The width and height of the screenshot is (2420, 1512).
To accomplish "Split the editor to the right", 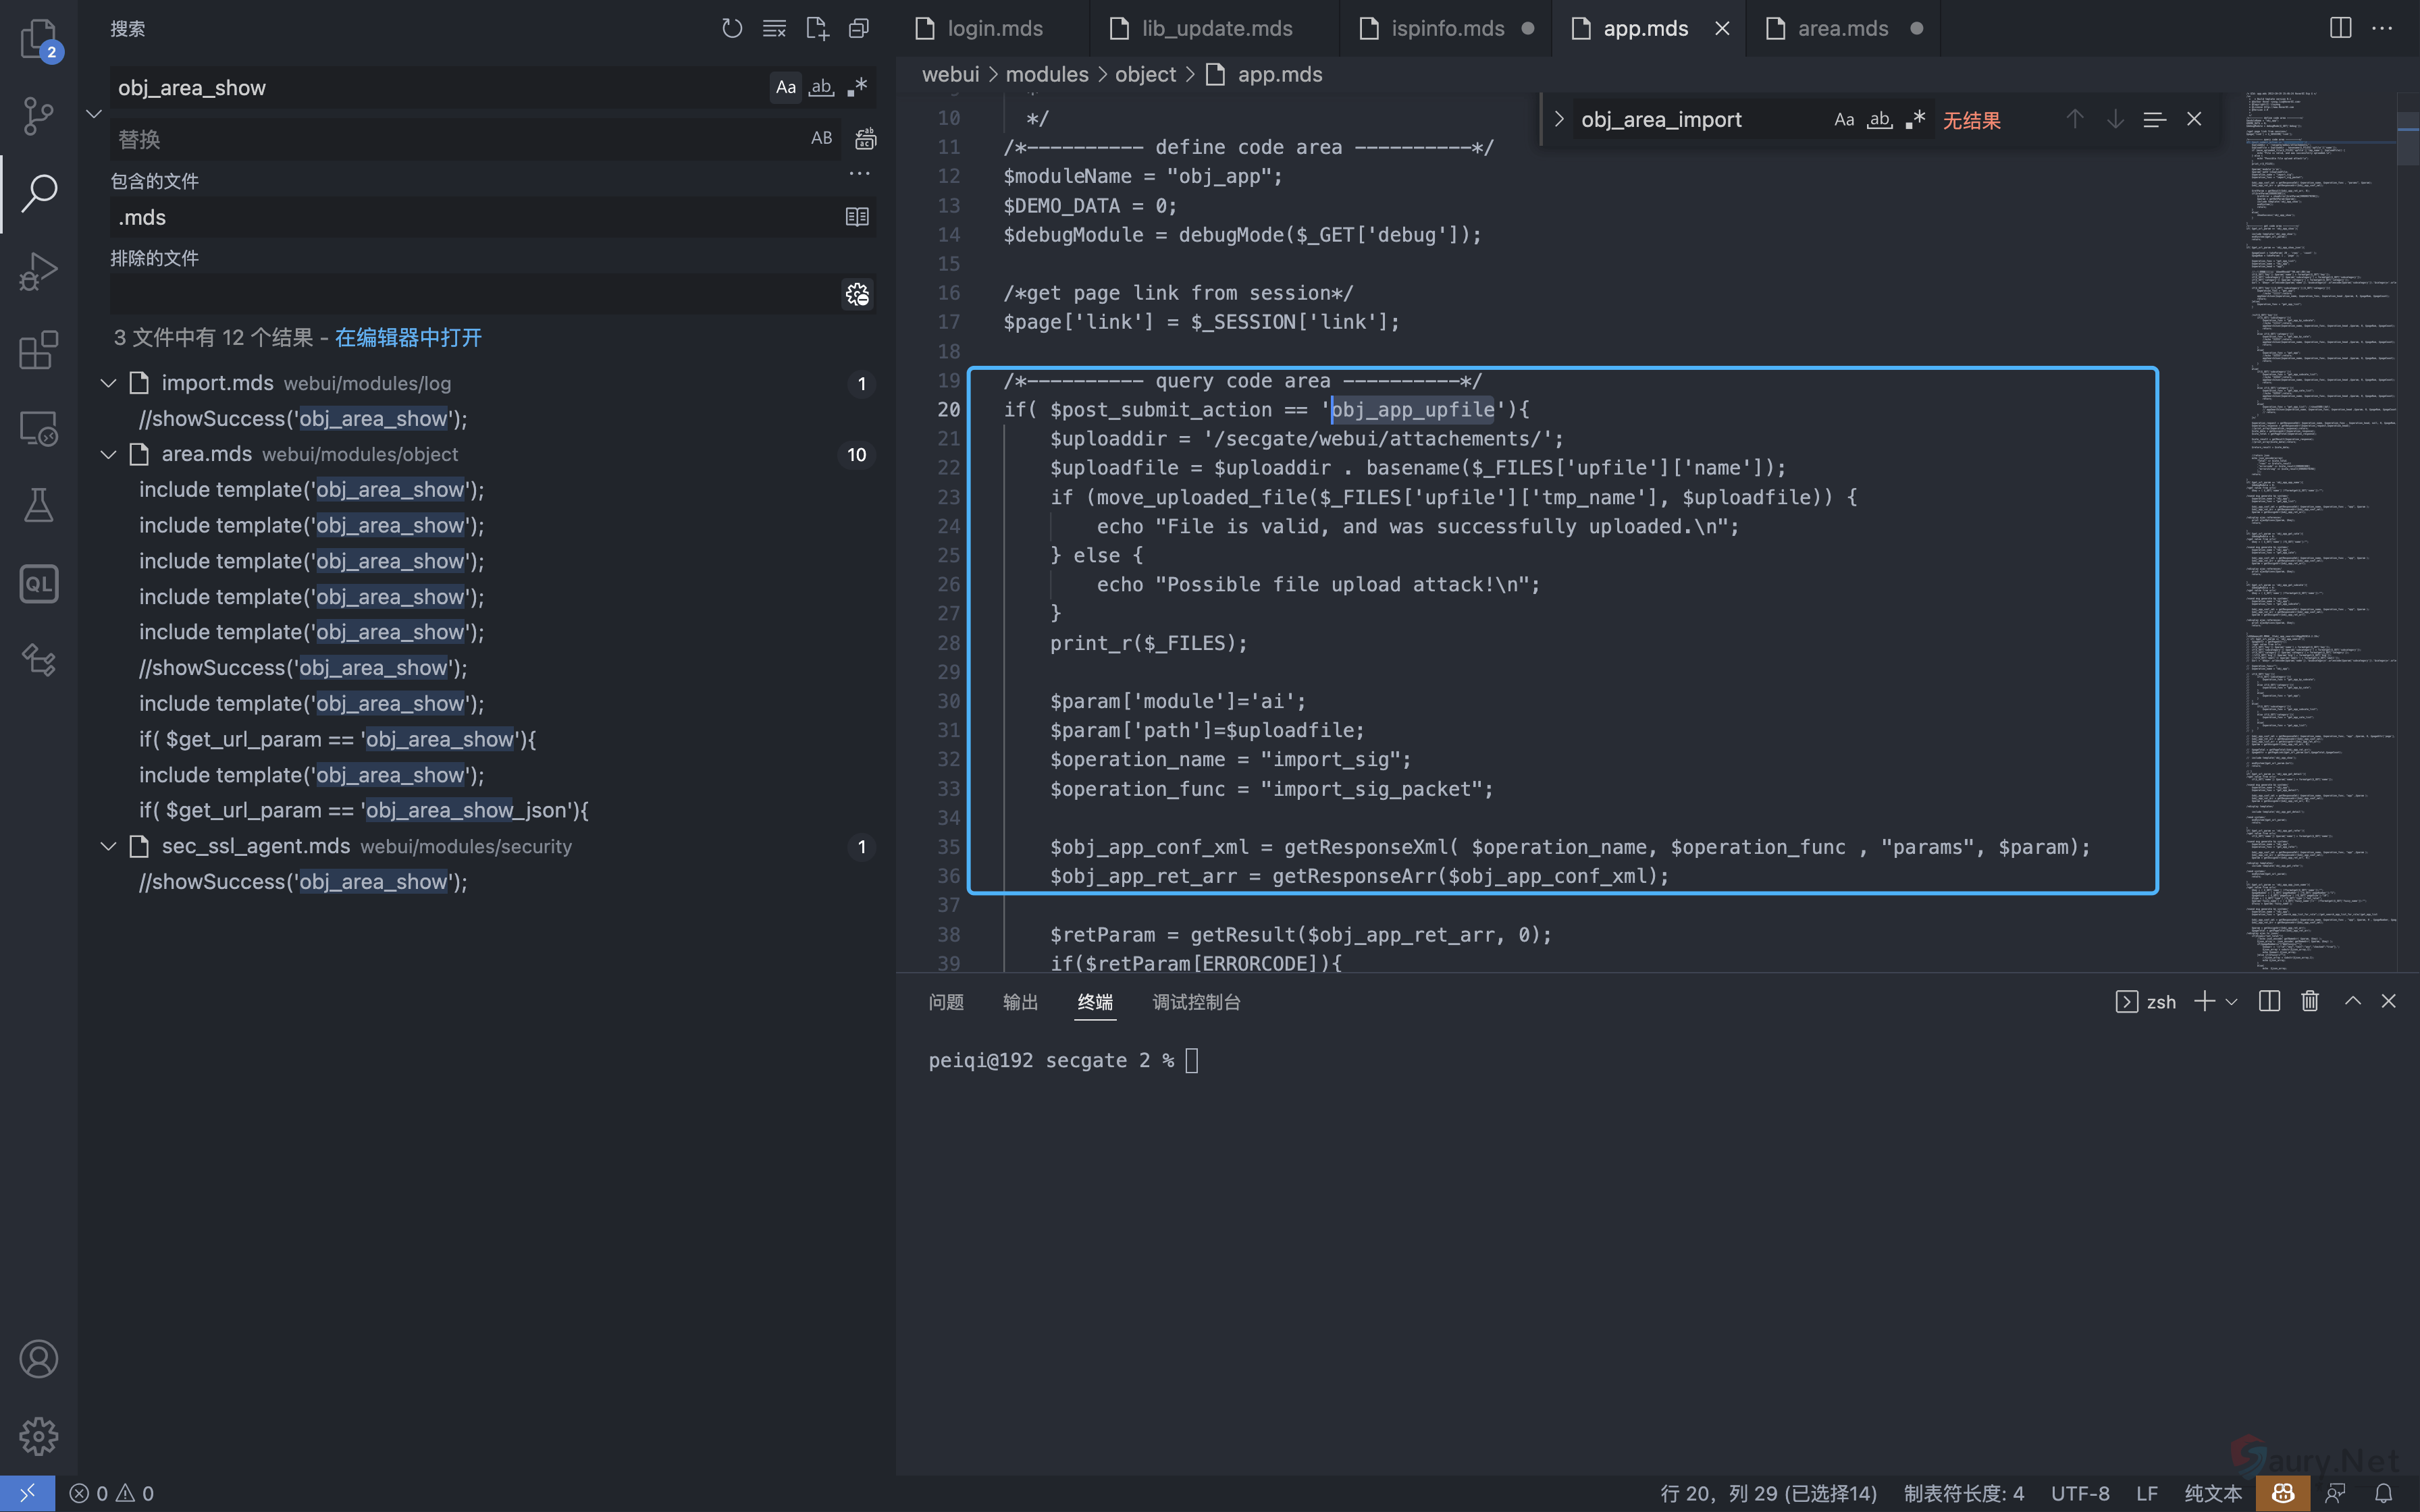I will (2340, 28).
